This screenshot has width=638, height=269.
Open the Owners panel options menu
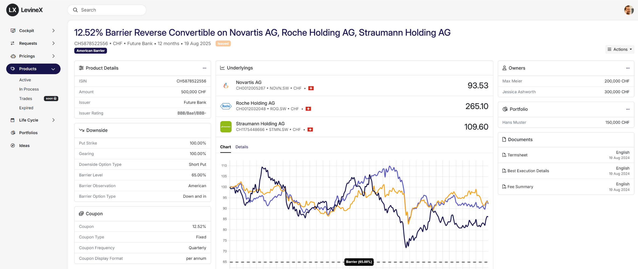[x=628, y=68]
